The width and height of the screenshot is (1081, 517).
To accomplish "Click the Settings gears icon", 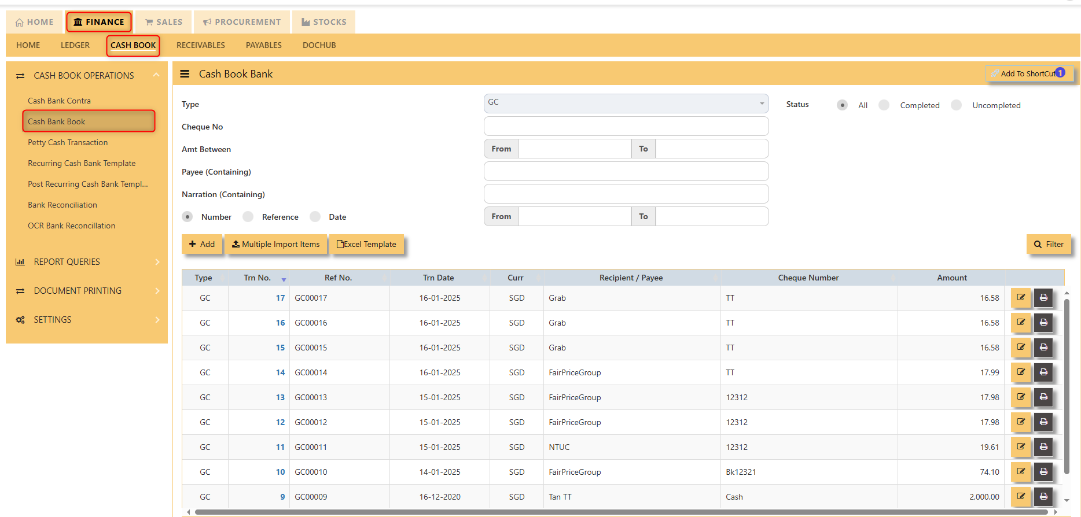I will click(20, 320).
